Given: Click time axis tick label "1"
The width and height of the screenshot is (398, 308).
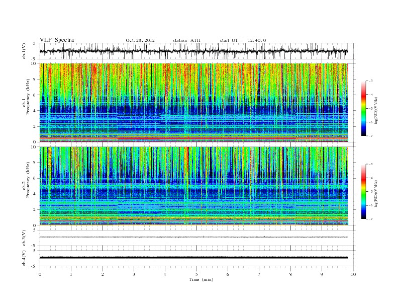Looking at the screenshot, I should tap(71, 274).
